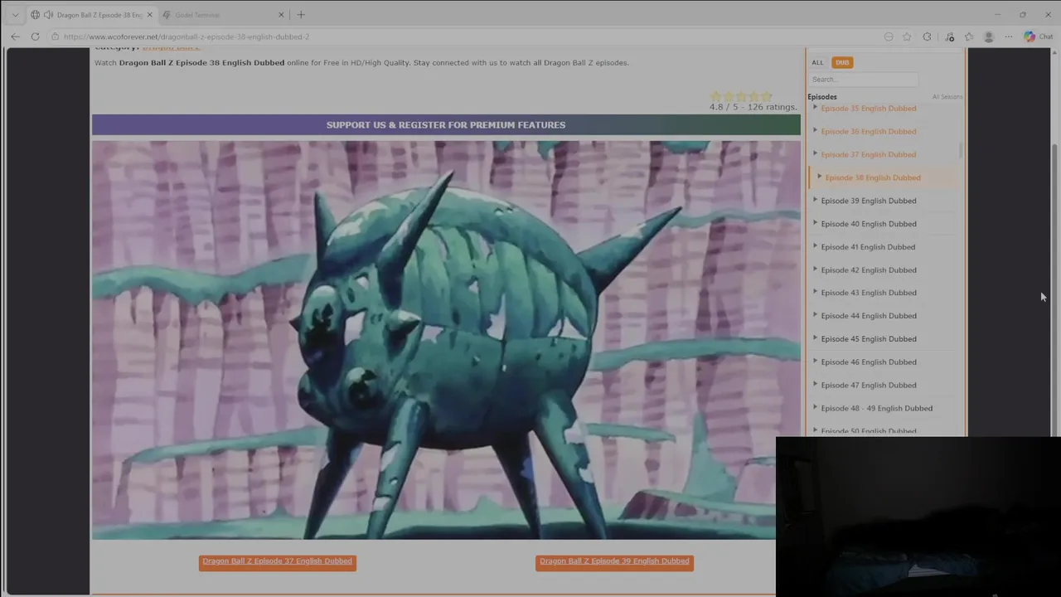Open Episode 45 English Dubbed

point(868,339)
